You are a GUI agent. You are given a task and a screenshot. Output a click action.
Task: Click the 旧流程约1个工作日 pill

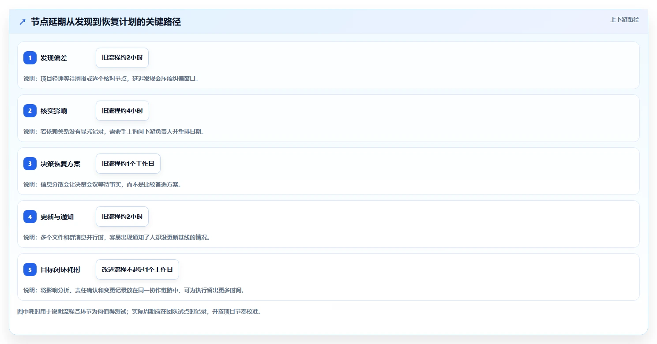pos(128,164)
